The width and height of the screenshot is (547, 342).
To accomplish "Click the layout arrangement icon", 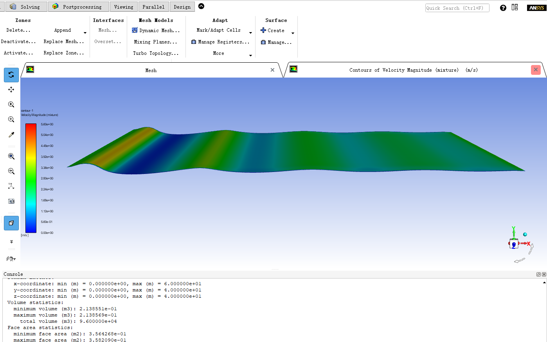I will point(515,7).
